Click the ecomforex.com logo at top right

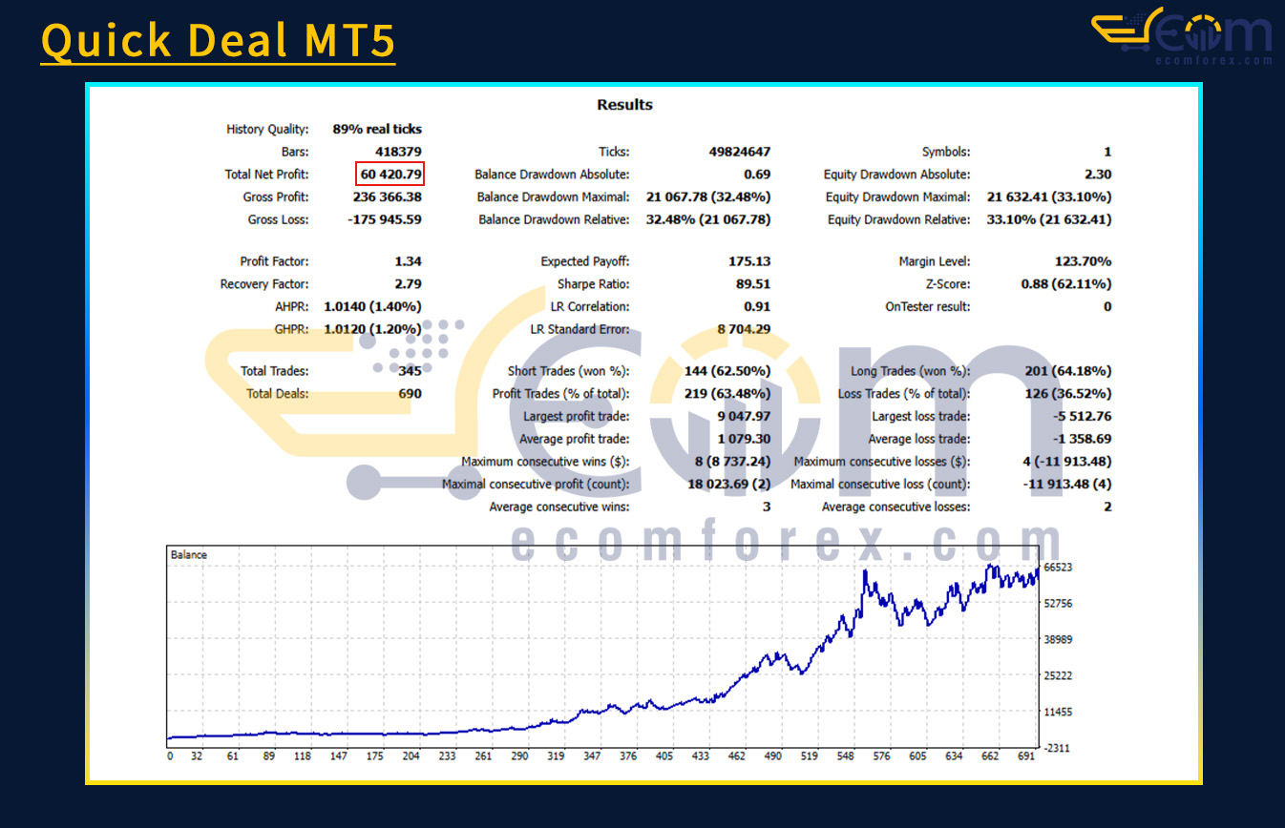[1182, 37]
